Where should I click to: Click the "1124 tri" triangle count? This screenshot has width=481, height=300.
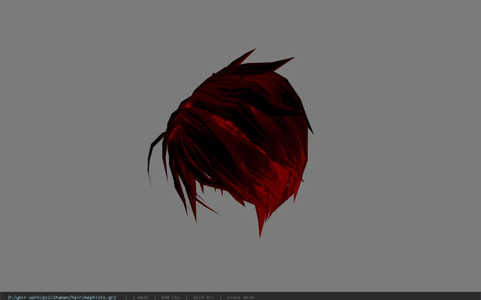tap(203, 297)
